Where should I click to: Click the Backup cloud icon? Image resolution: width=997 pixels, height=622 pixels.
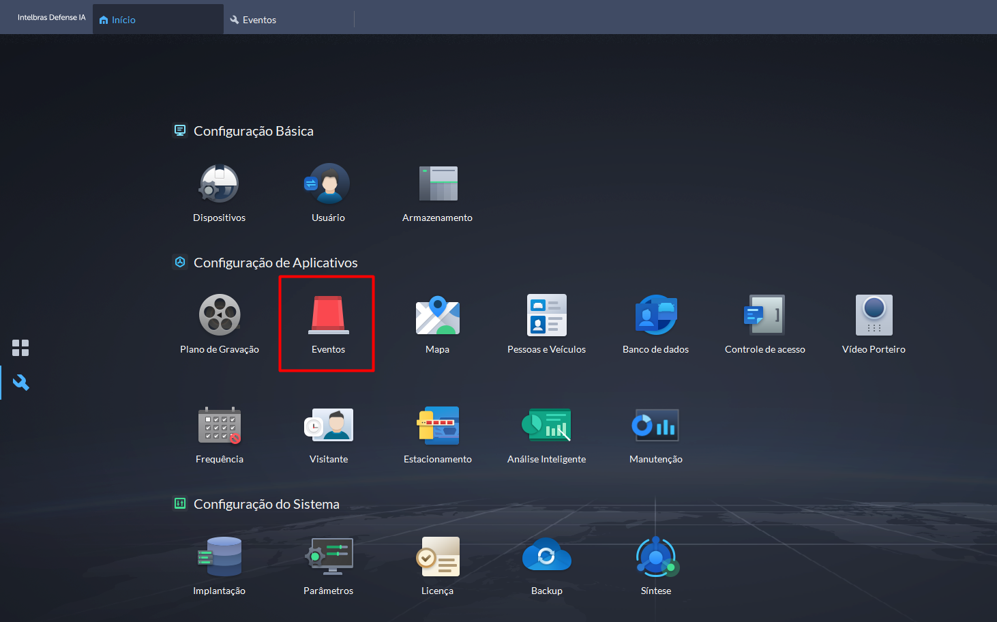coord(546,557)
